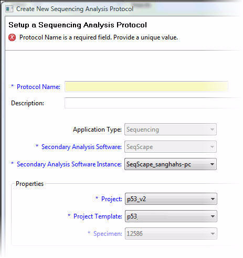Click the dialog window icon in title bar
Screen dimensions: 243x258
point(9,9)
